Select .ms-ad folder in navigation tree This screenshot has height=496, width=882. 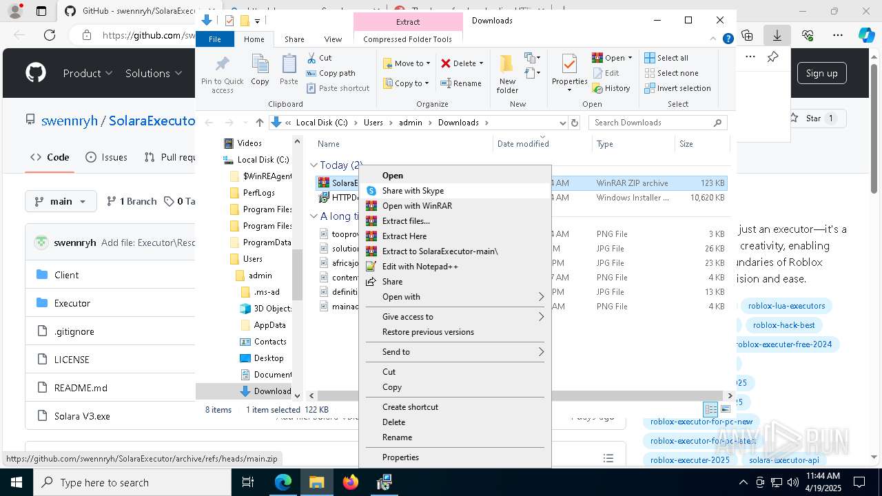click(266, 292)
